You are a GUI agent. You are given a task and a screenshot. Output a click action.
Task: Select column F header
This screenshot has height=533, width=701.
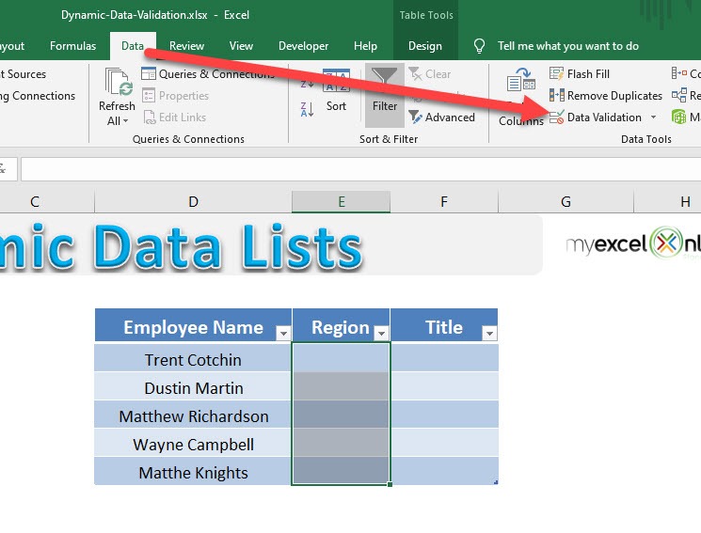[x=444, y=201]
